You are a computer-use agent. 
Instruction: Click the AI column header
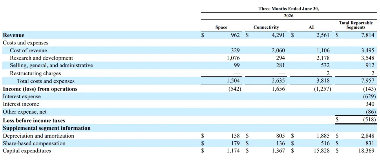311,27
